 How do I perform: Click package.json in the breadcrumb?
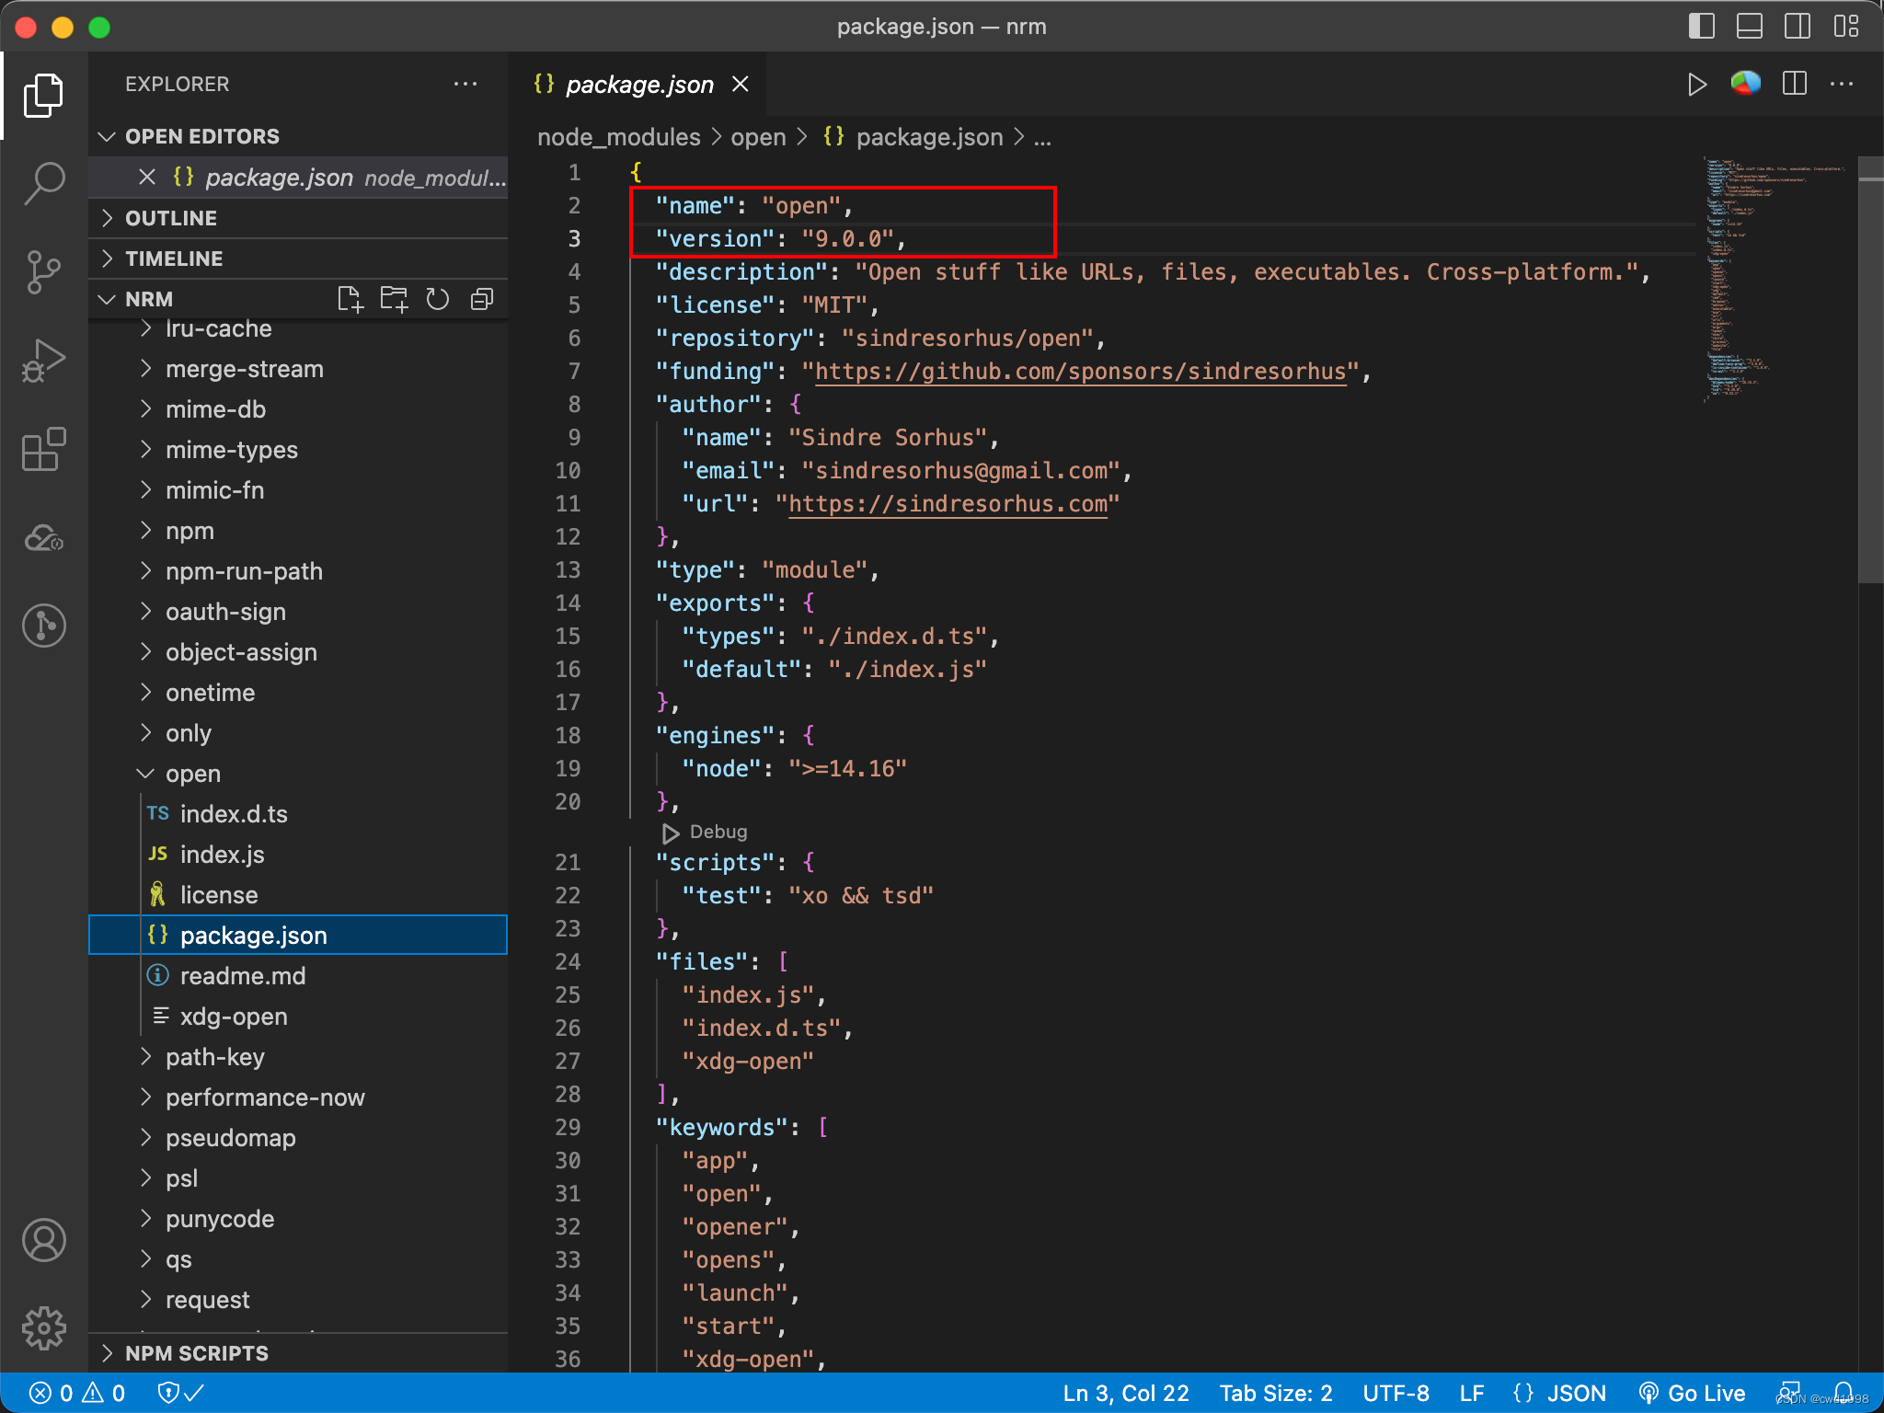coord(913,137)
